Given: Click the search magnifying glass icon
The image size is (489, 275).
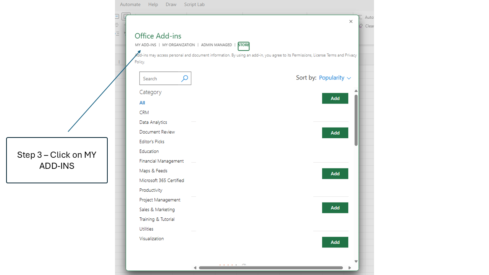Looking at the screenshot, I should (x=185, y=78).
